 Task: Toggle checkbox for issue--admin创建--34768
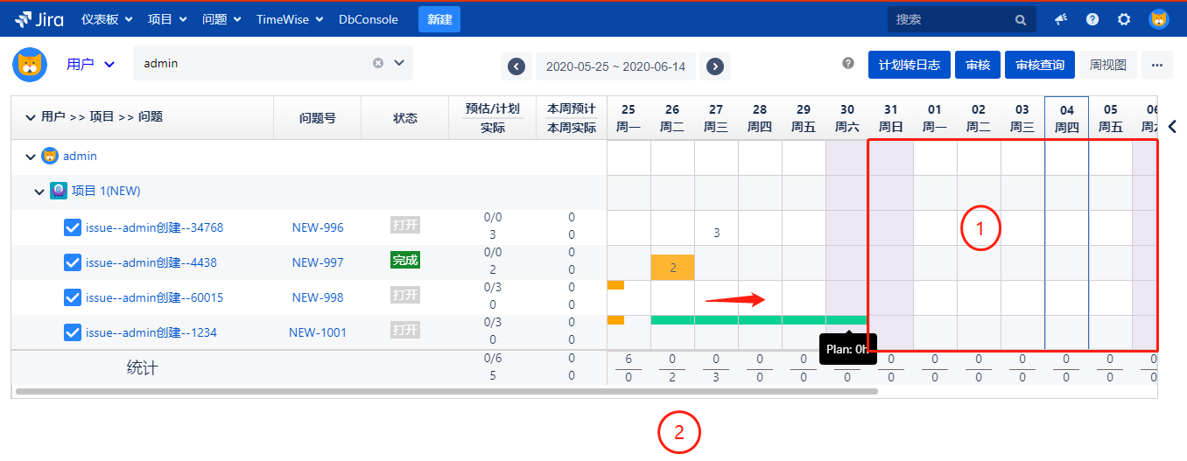74,227
